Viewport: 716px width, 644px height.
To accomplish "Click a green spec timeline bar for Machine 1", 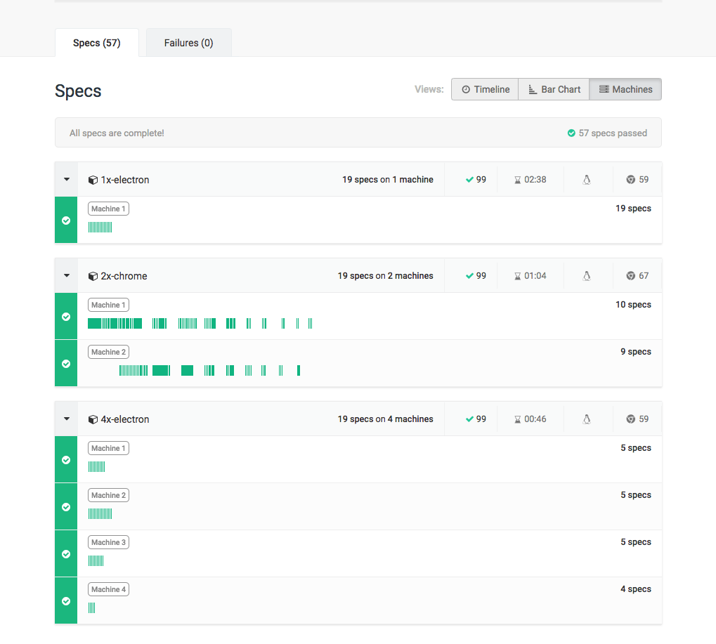I will (x=100, y=227).
